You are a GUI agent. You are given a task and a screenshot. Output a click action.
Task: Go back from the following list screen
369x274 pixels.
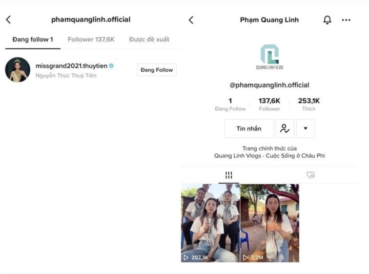click(9, 20)
